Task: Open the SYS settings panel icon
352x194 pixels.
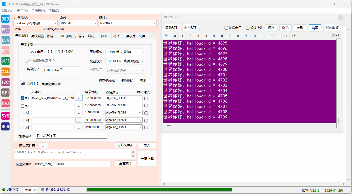Action: (5, 116)
